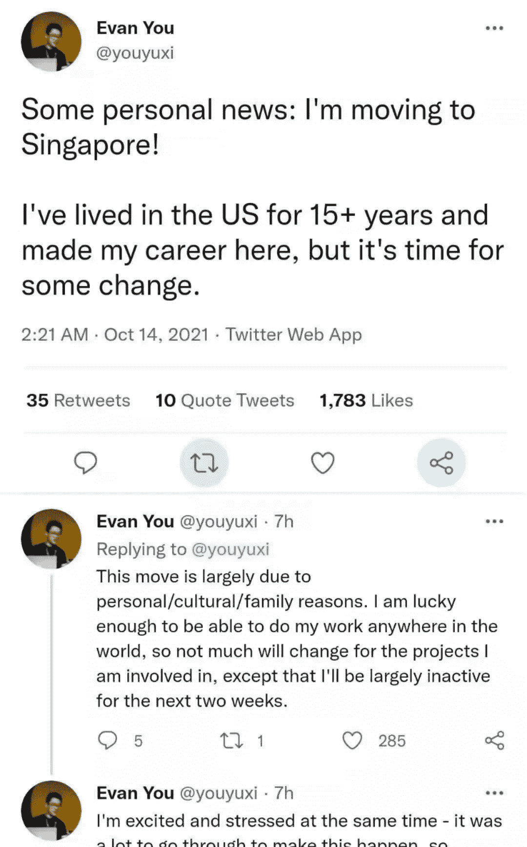
Task: Open more options on second reply tweet
Action: point(494,793)
